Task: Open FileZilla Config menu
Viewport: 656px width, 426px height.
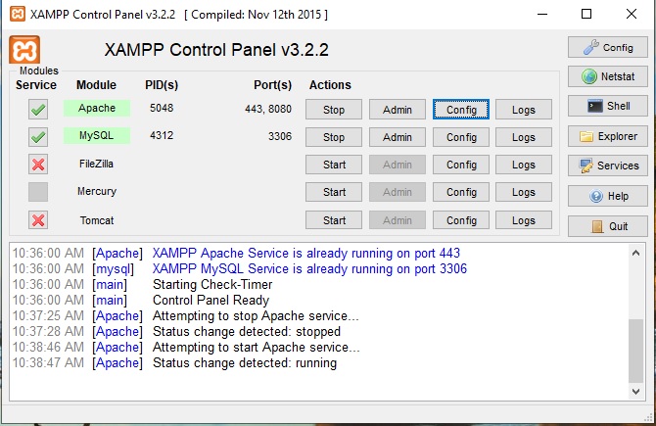Action: coord(461,165)
